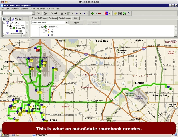Image resolution: width=178 pixels, height=137 pixels.
Task: Click the green plus add icon
Action: pyautogui.click(x=93, y=13)
